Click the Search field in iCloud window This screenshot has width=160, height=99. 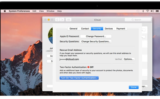pos(138,20)
